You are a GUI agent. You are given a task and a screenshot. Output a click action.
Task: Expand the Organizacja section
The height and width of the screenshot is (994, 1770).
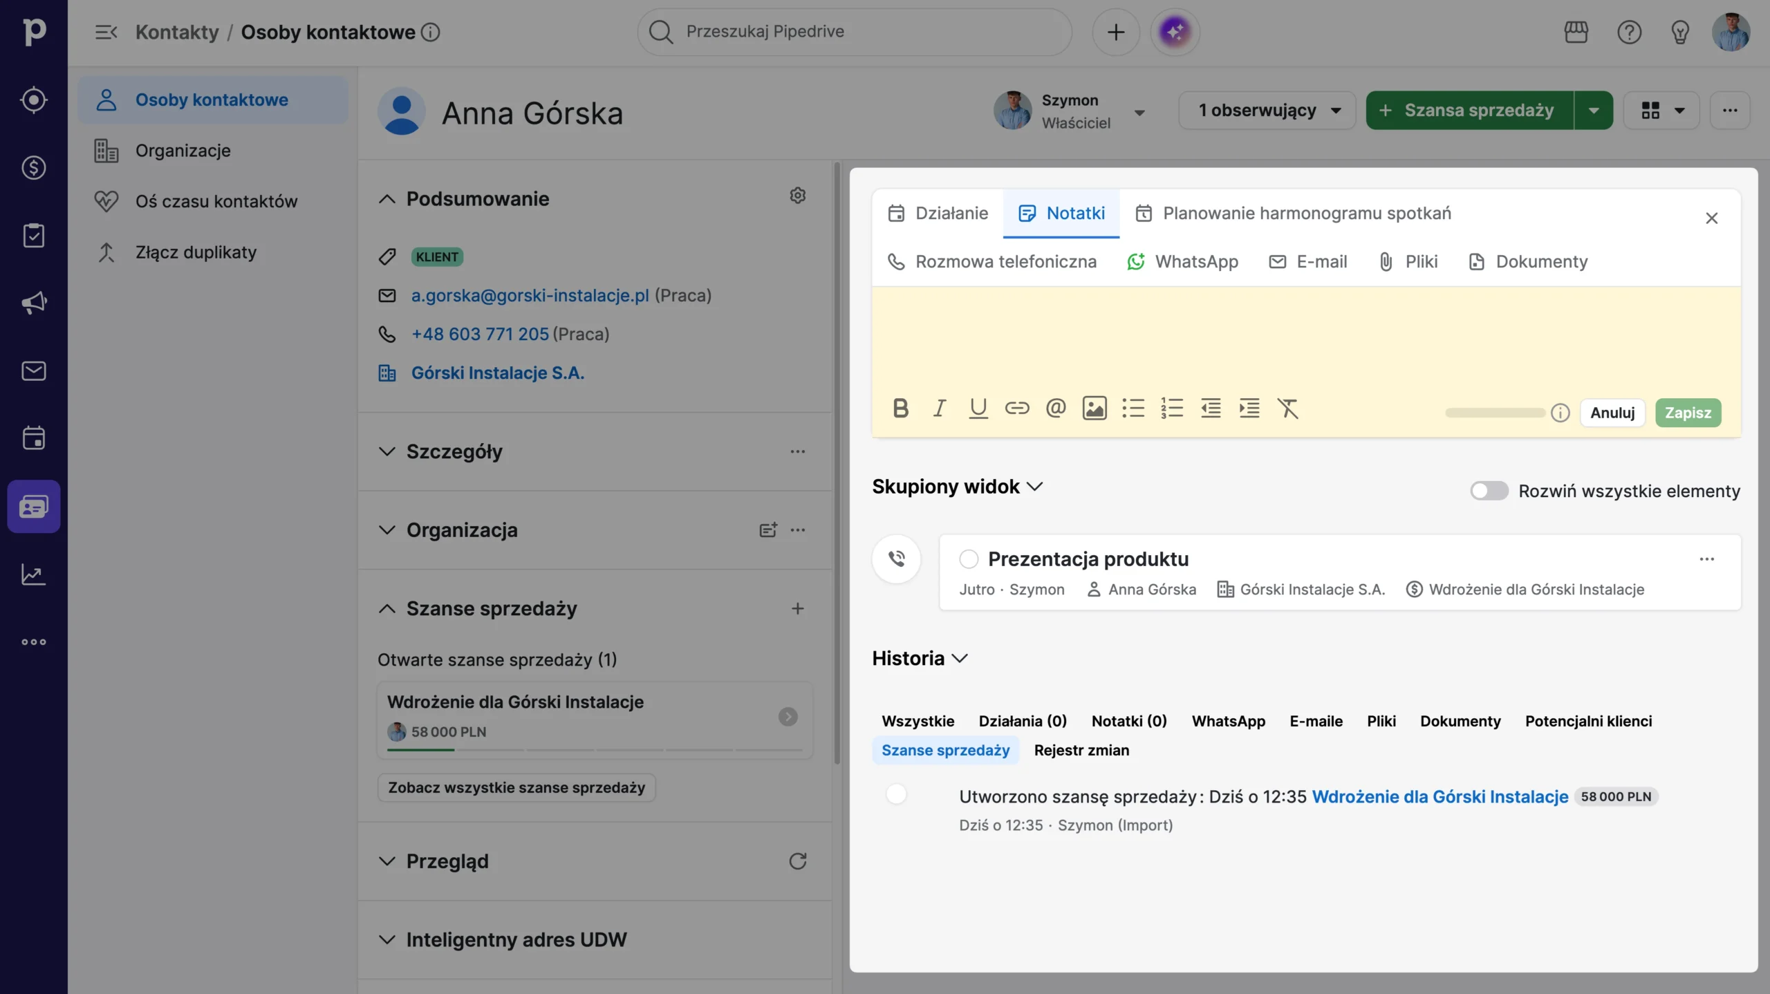coord(387,530)
